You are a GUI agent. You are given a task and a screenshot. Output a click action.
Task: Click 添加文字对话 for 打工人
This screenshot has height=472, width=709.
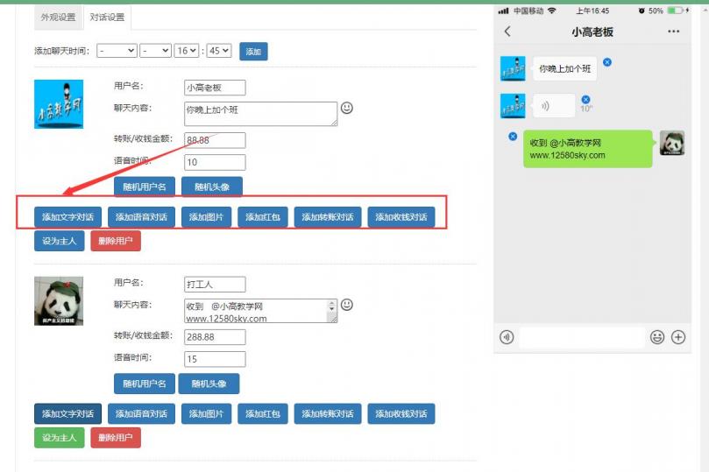pyautogui.click(x=67, y=413)
